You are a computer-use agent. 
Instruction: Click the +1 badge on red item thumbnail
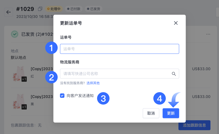coord(24,79)
